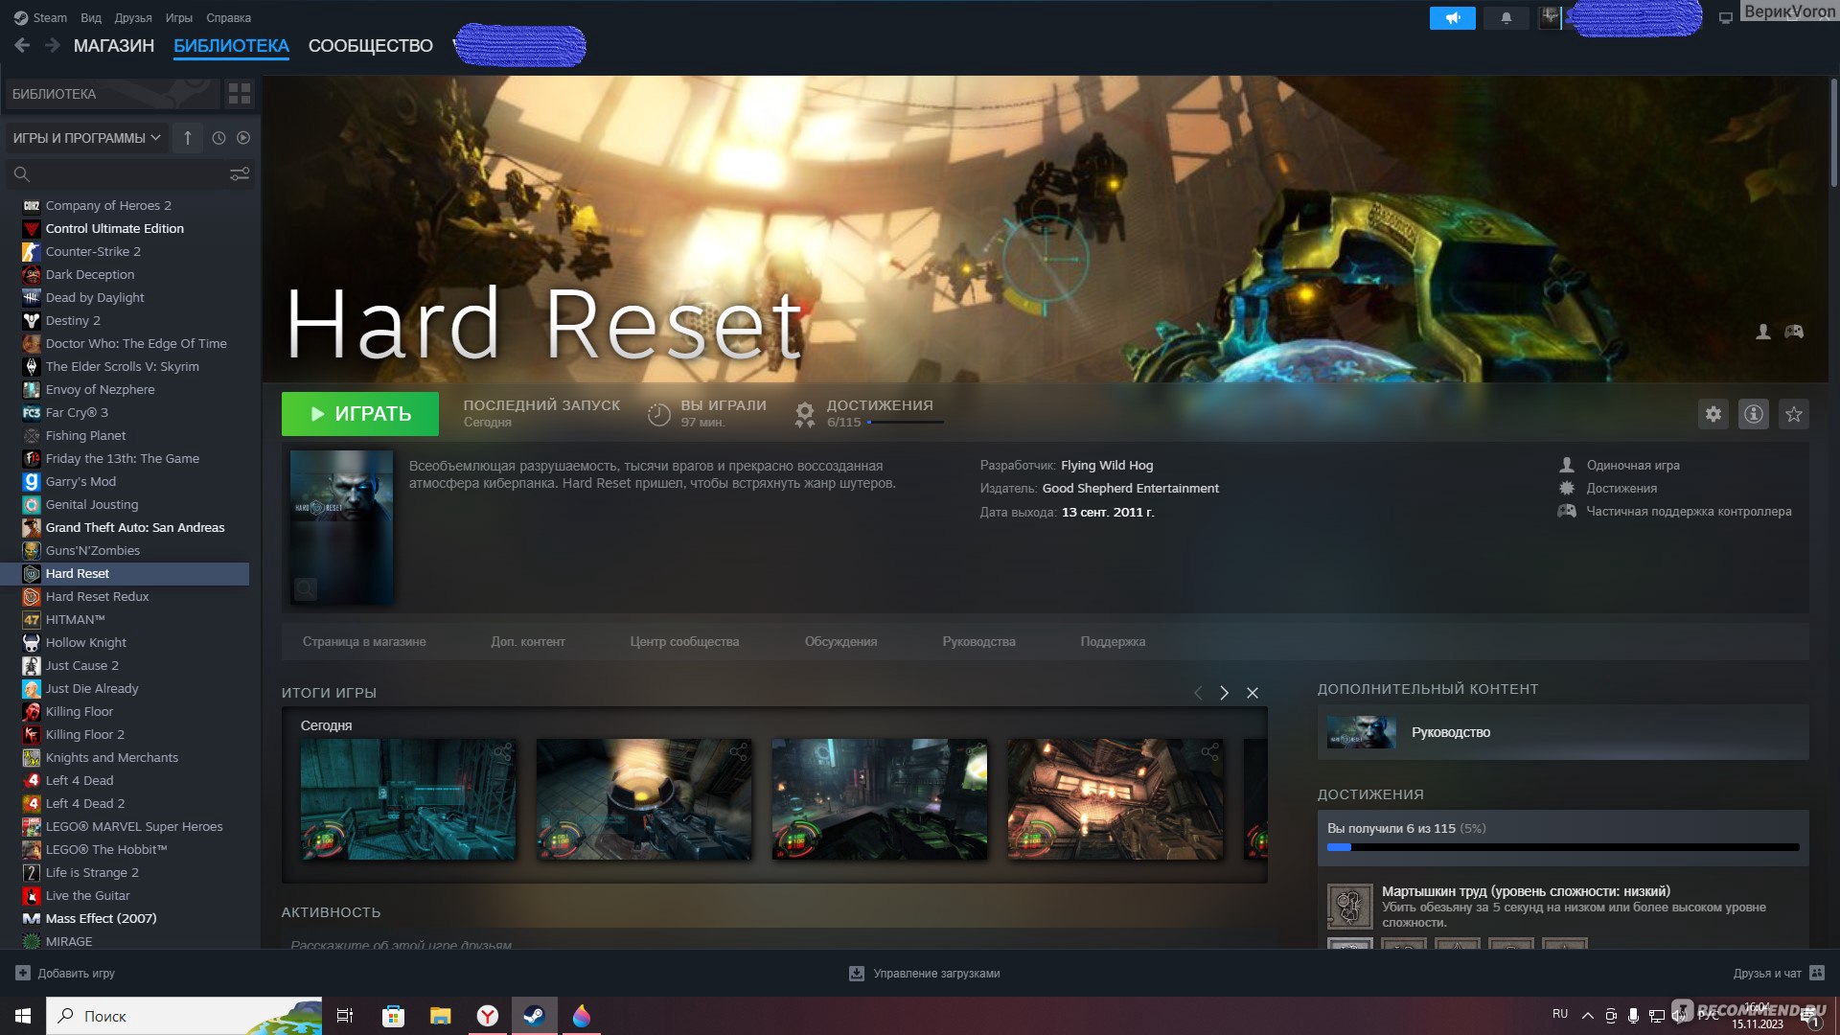Image resolution: width=1840 pixels, height=1035 pixels.
Task: Expand the ИГРЫ И ПРОГРАММЫ dropdown
Action: 86,138
